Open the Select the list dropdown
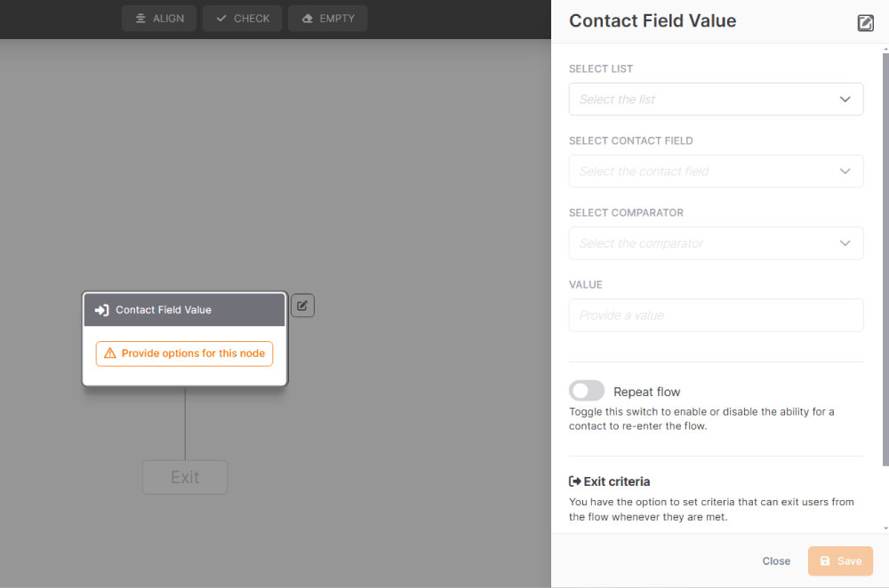The height and width of the screenshot is (588, 889). pyautogui.click(x=716, y=99)
